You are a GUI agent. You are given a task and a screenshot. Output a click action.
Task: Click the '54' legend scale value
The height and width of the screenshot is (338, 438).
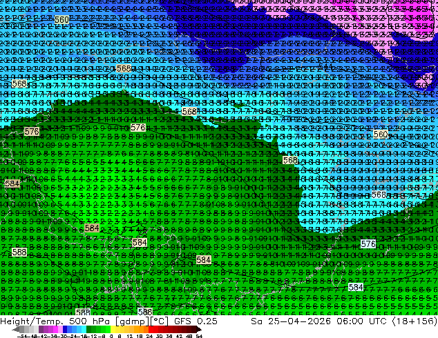pos(199,336)
